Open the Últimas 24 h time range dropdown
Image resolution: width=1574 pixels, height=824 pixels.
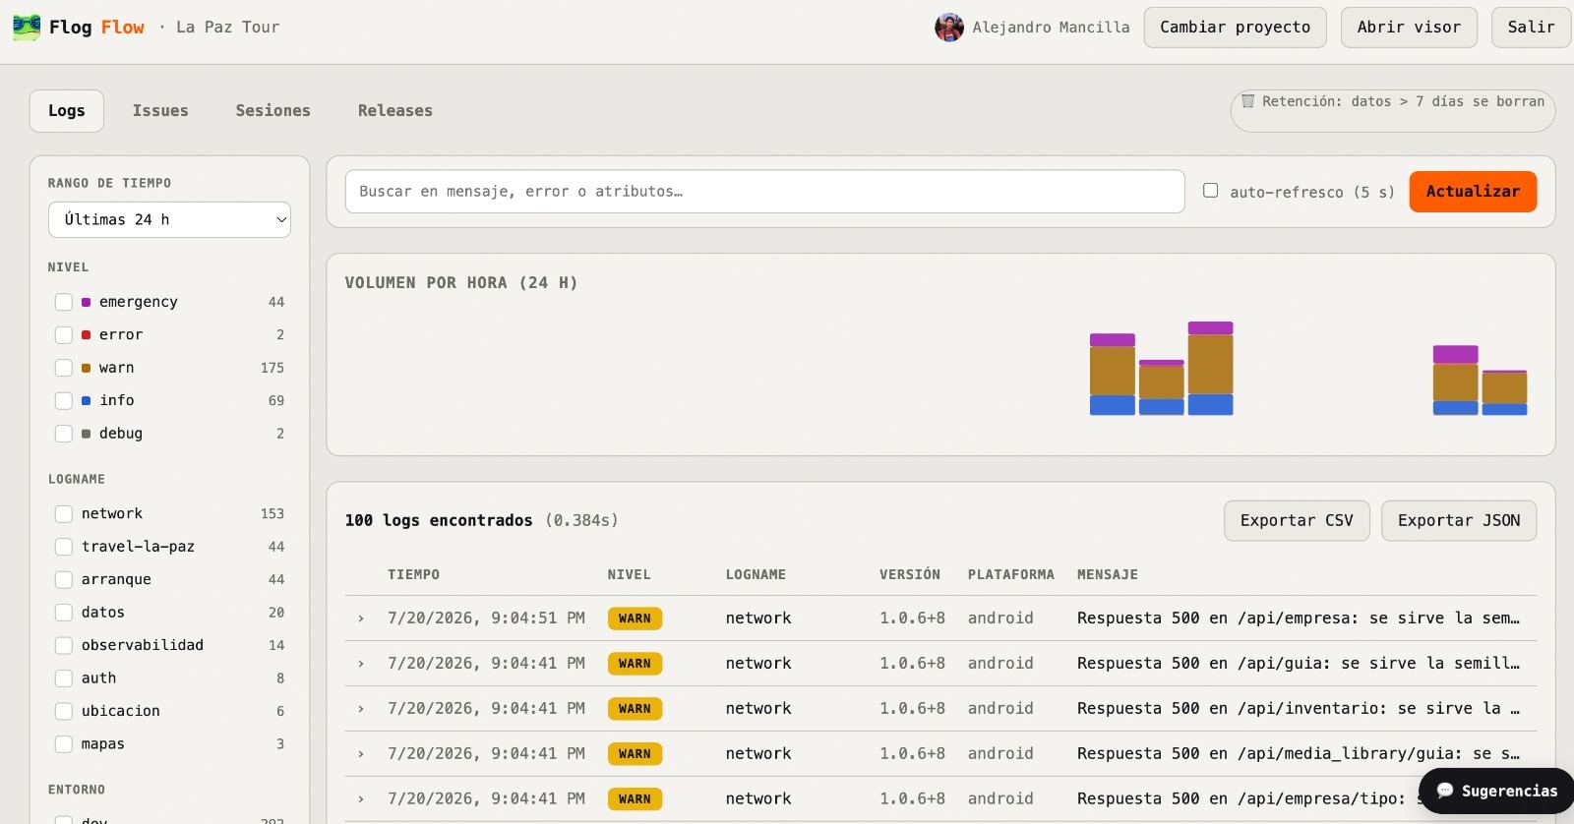click(x=169, y=219)
